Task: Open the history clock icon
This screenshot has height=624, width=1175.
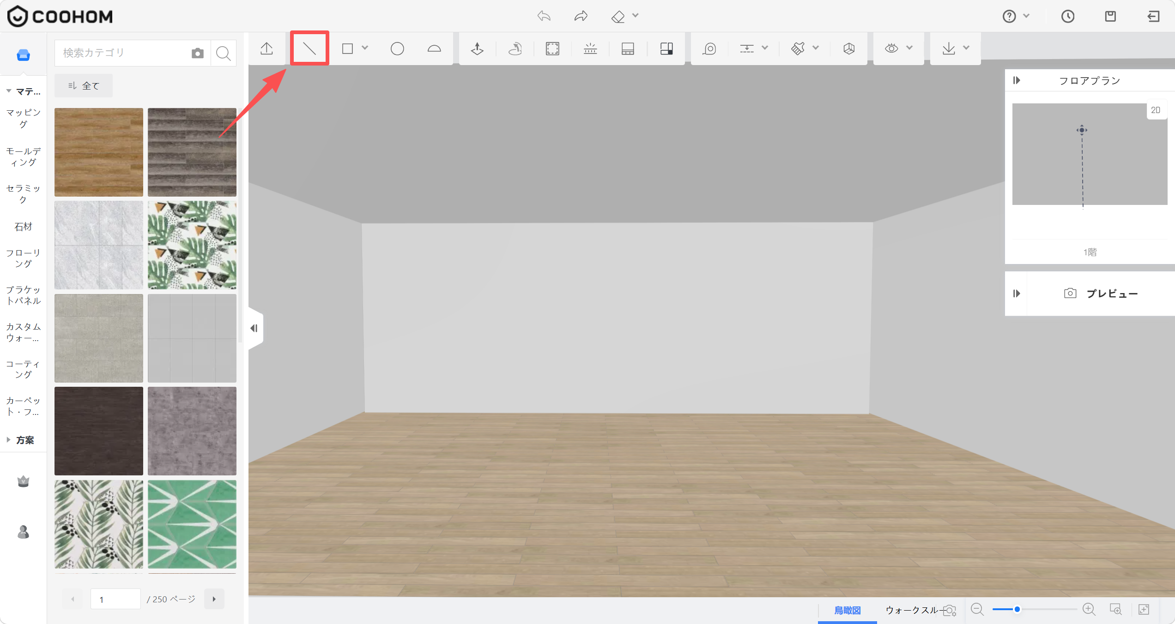Action: coord(1067,16)
